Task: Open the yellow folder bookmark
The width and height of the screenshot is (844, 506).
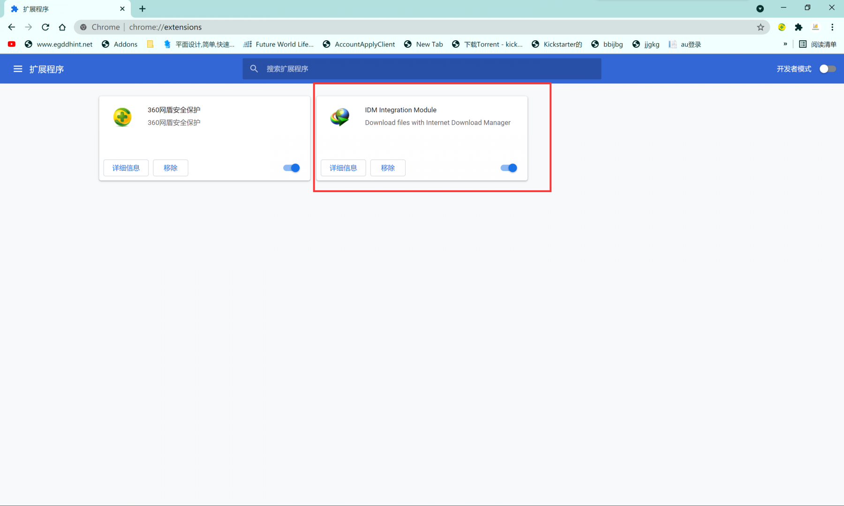Action: pos(150,44)
